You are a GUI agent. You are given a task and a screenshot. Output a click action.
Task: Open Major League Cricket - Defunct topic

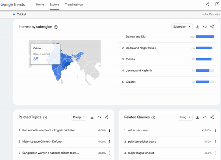pos(42,142)
